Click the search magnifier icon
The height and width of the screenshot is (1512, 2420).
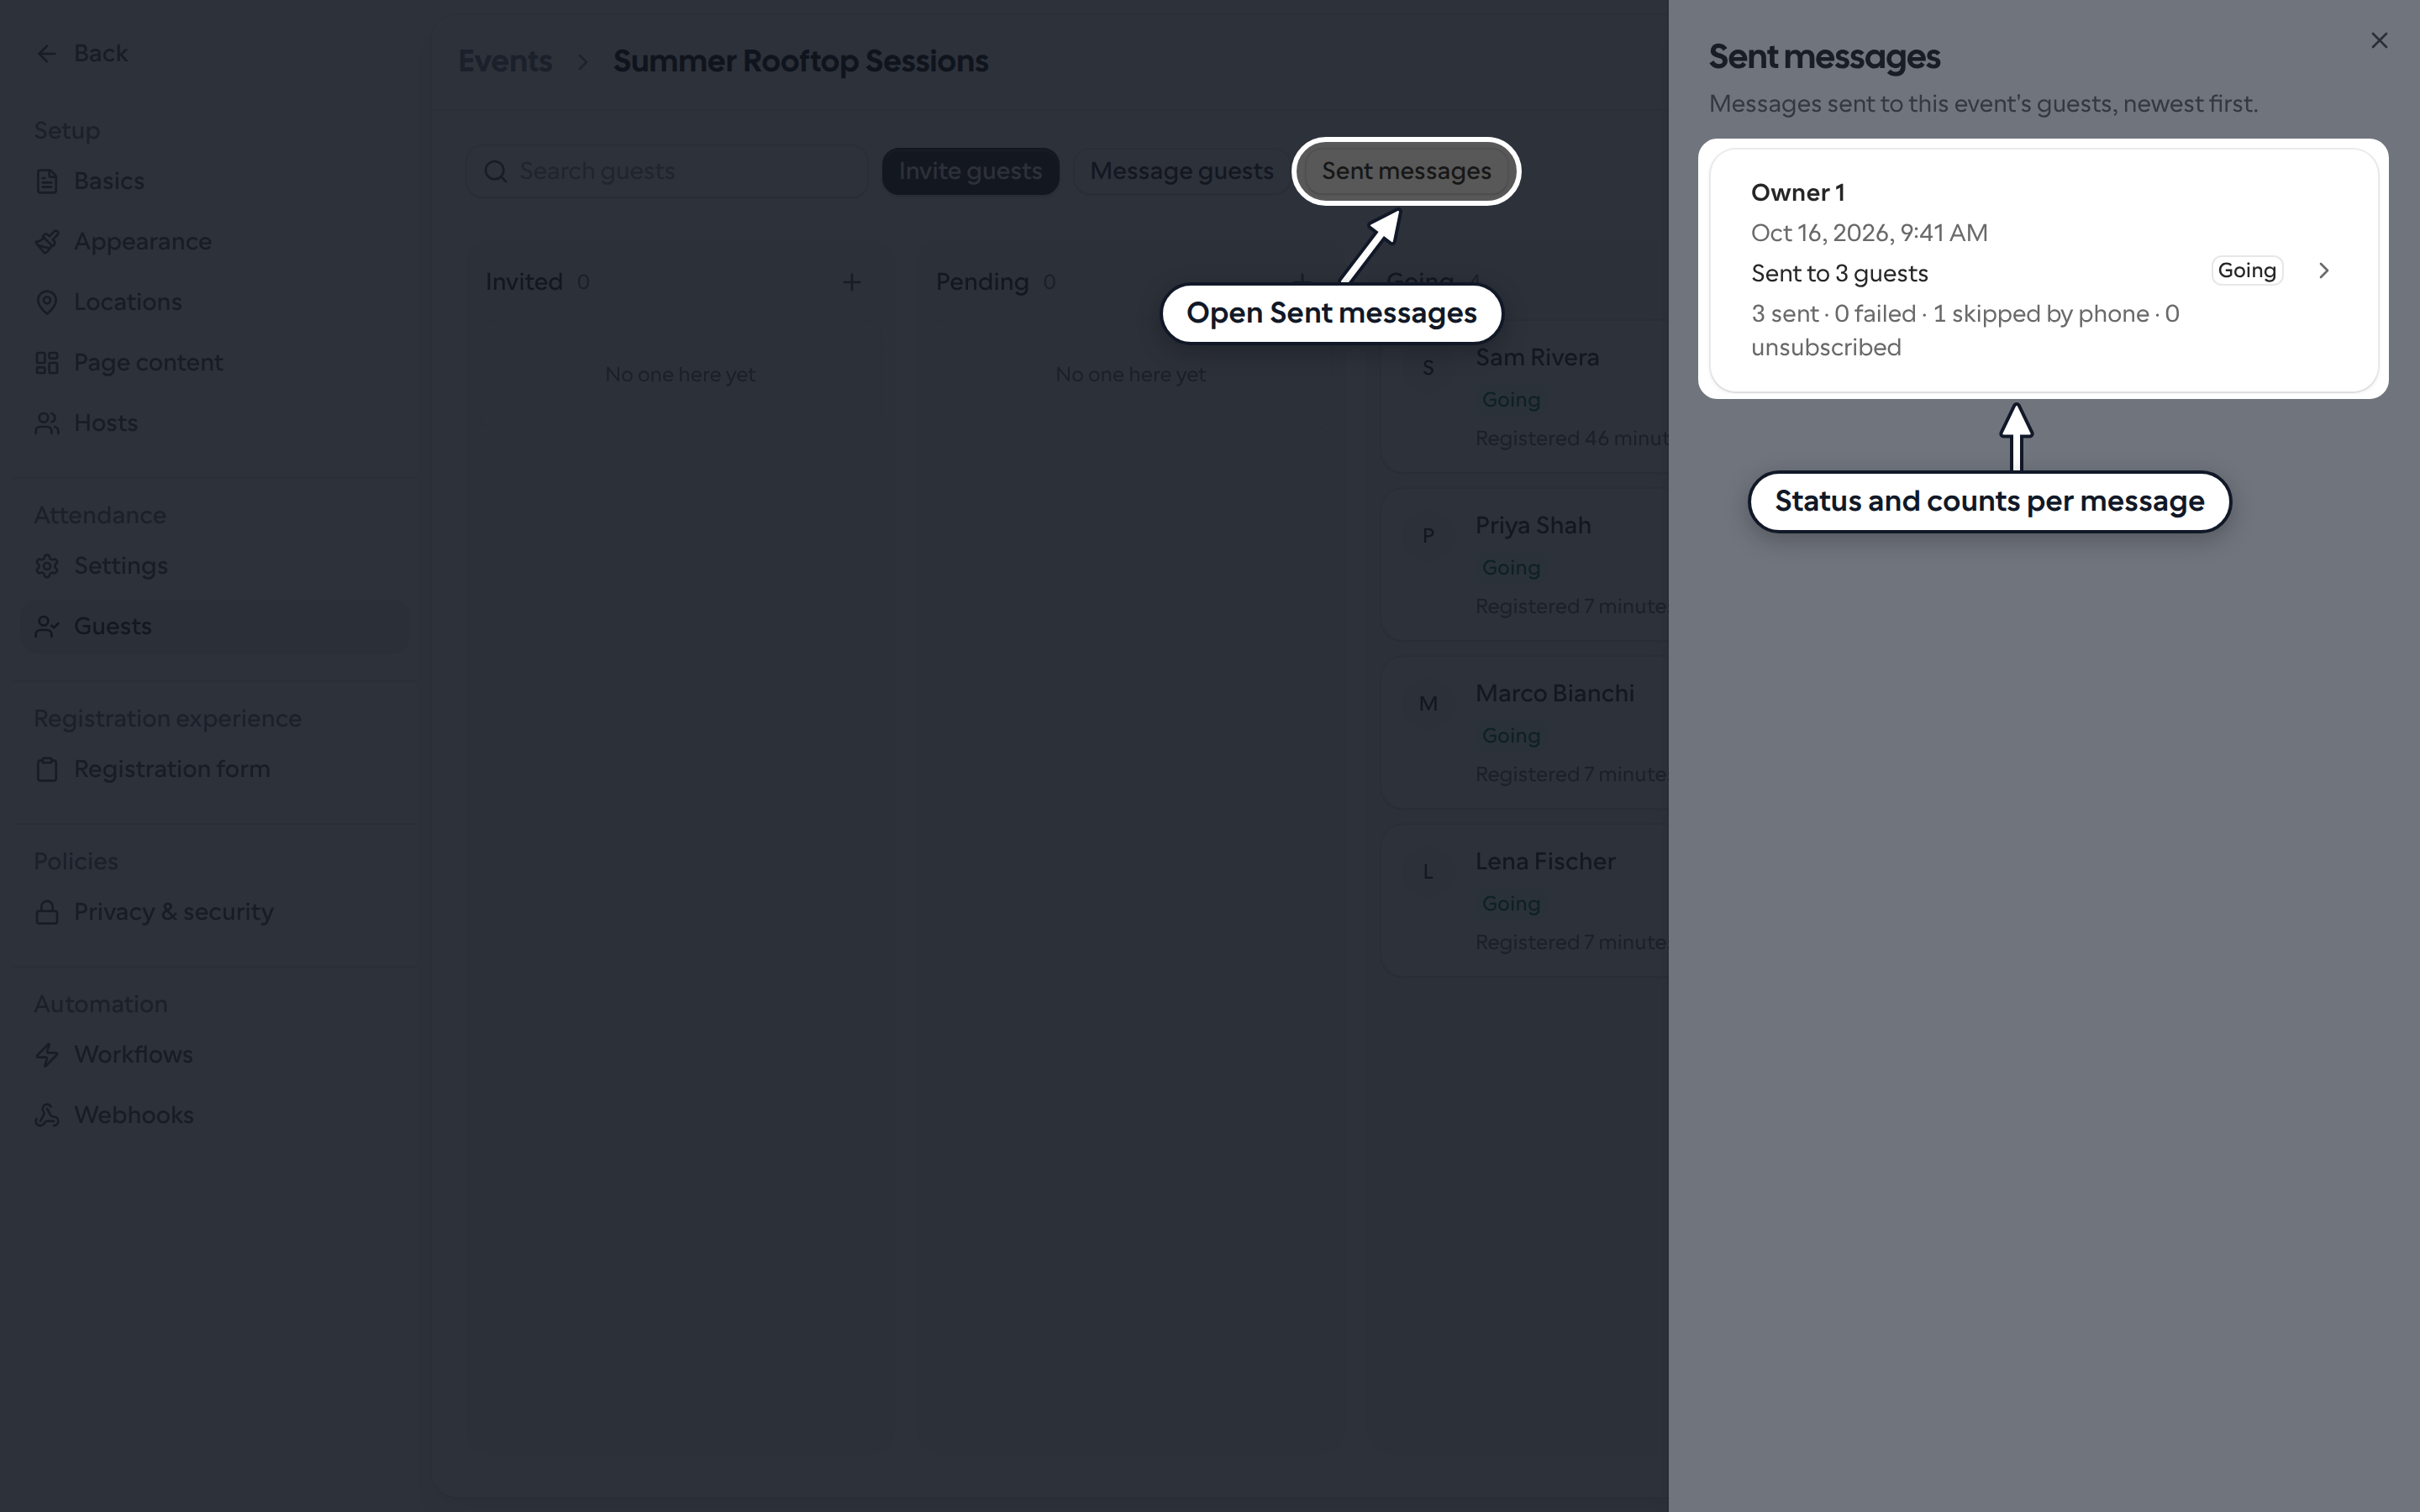(495, 172)
